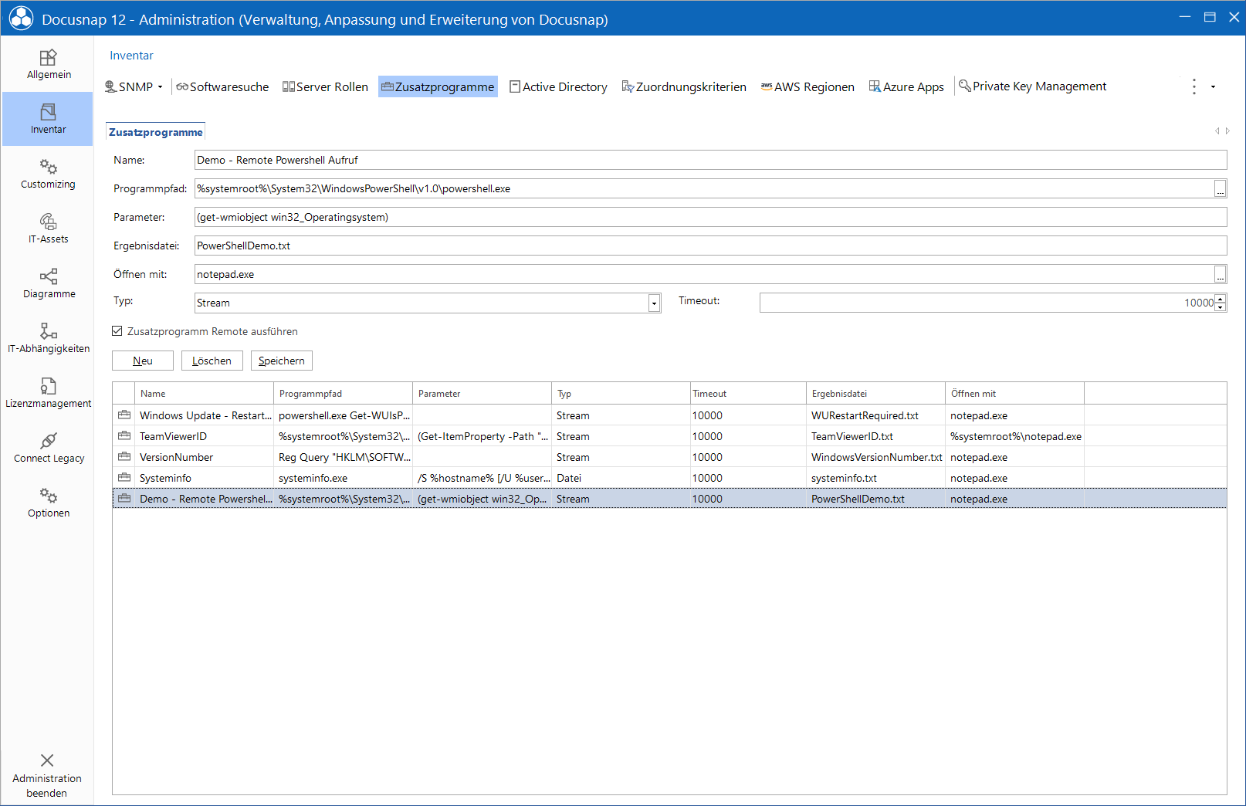This screenshot has height=806, width=1246.
Task: Select the VersionNumber row
Action: (669, 457)
